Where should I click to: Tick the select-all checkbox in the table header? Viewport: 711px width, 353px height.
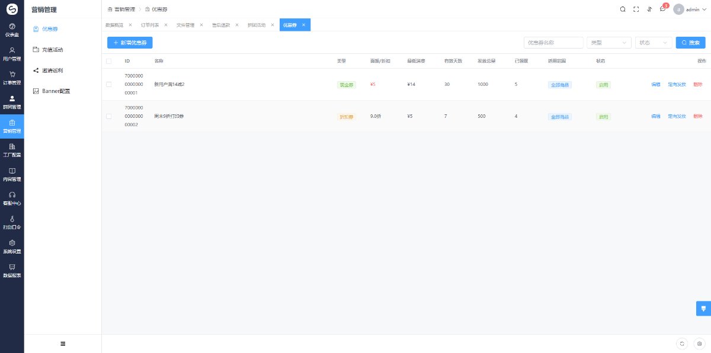(108, 61)
